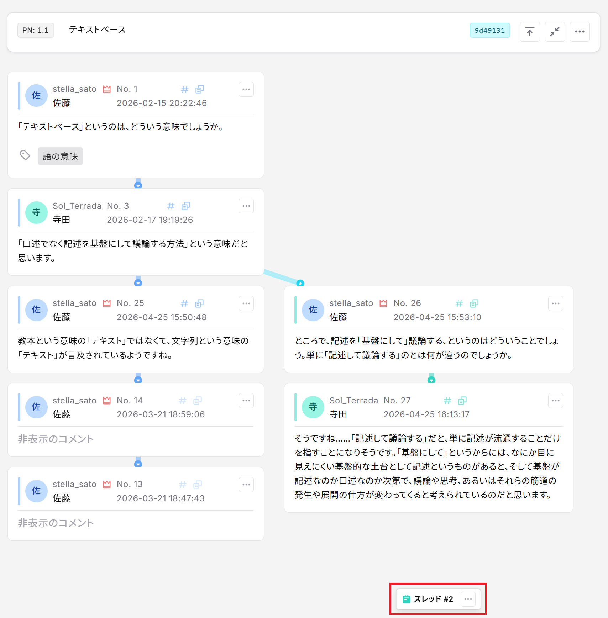Click the connector node below comment No. 1
Screen dimensions: 608x618
pos(138,185)
